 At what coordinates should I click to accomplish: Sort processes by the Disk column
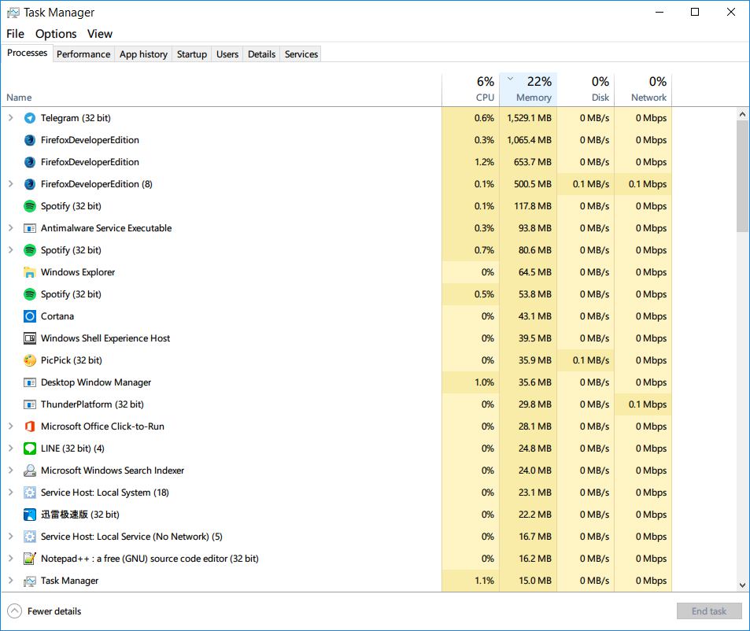click(x=586, y=90)
